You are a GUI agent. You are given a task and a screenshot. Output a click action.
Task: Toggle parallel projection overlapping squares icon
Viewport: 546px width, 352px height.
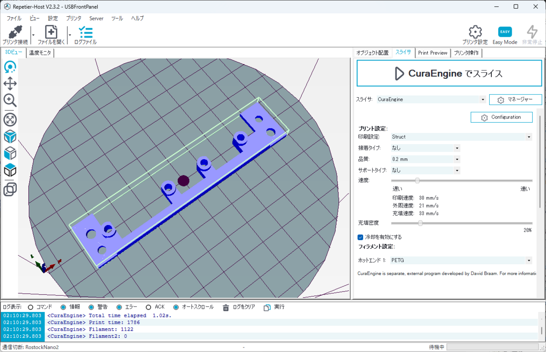point(10,189)
